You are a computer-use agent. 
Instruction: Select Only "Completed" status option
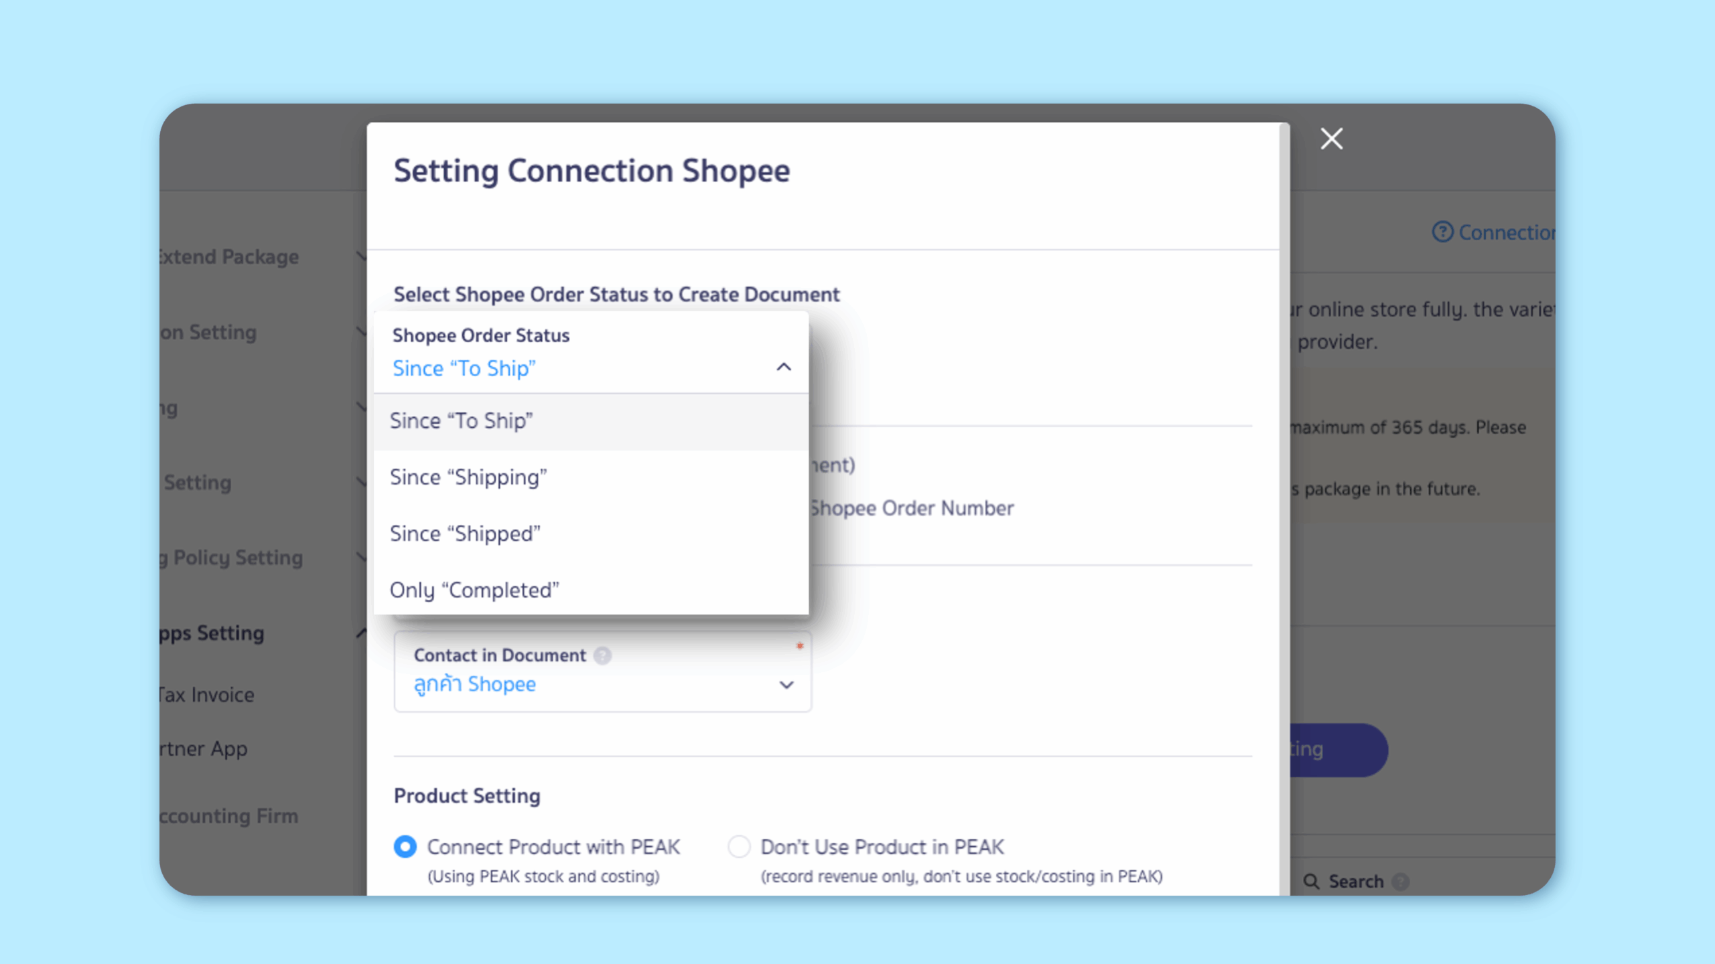click(x=474, y=590)
